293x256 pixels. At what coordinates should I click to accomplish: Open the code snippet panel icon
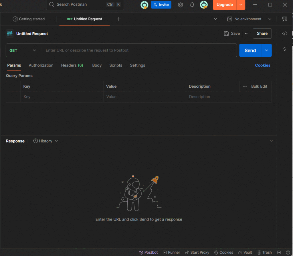point(284,34)
